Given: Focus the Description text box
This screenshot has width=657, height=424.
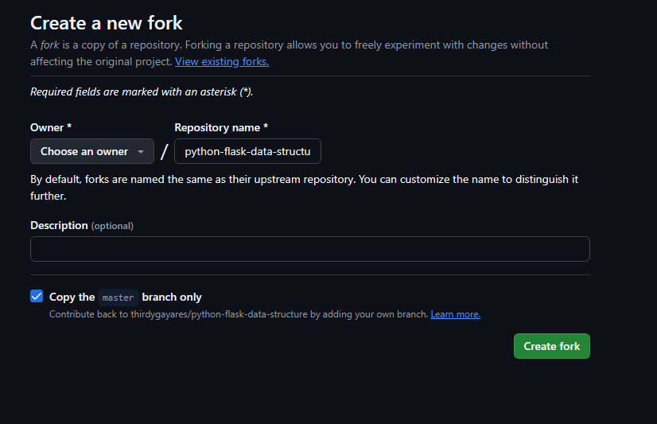Looking at the screenshot, I should [x=310, y=249].
